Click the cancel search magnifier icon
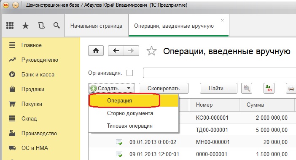The width and height of the screenshot is (296, 160). pos(247,88)
